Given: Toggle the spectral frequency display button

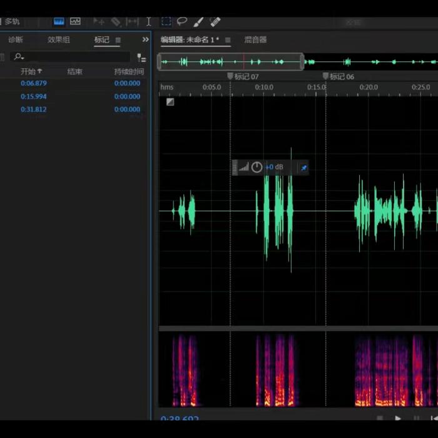Looking at the screenshot, I should 59,21.
